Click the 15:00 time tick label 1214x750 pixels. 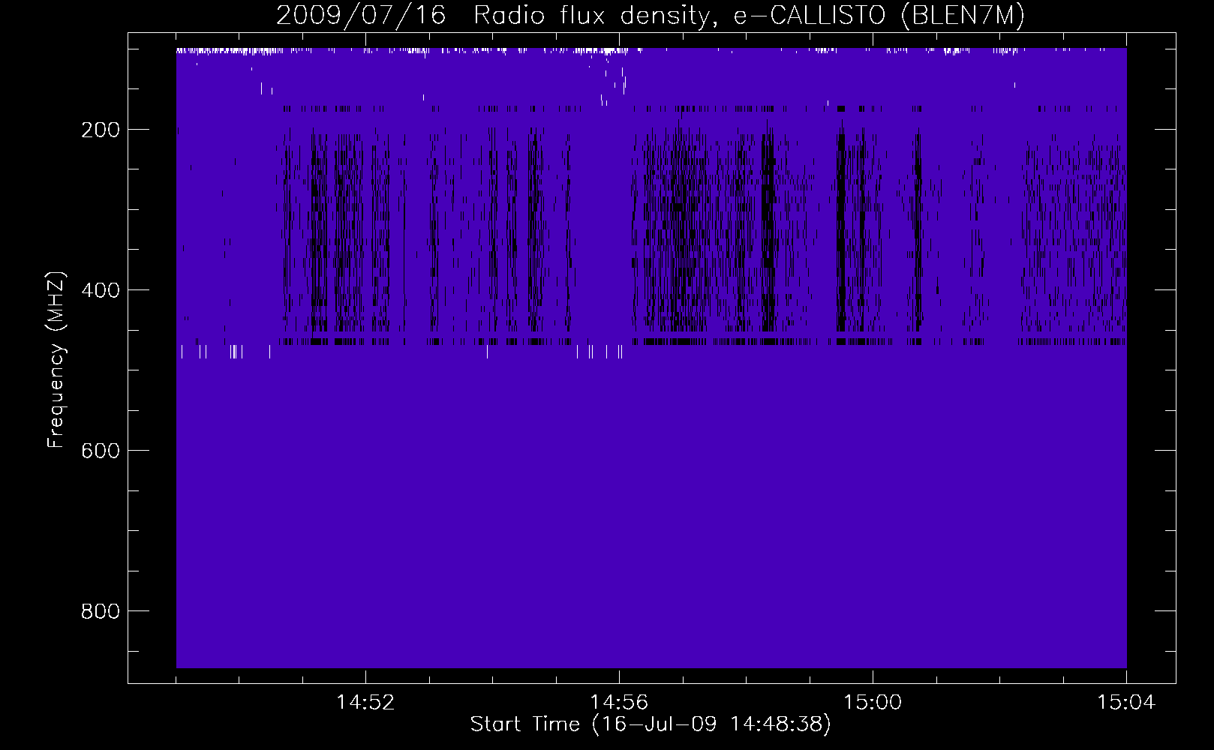(x=873, y=703)
